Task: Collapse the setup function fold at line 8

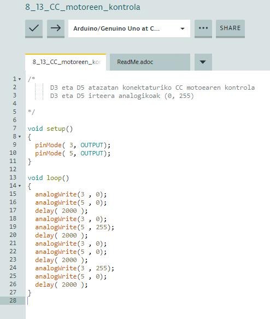Action: tap(20, 136)
